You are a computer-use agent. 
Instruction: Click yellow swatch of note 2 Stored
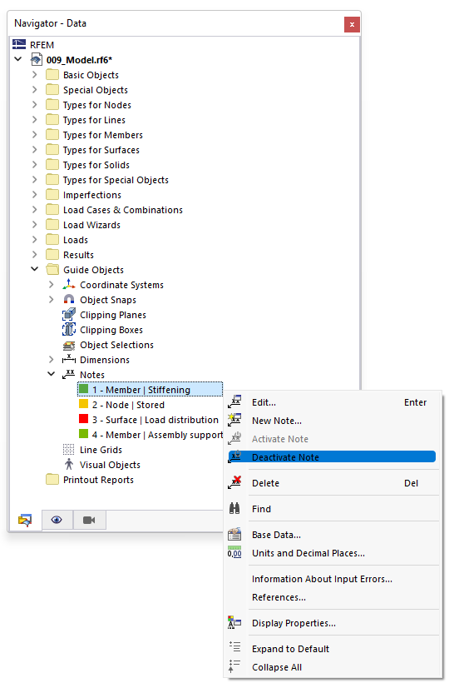[x=83, y=404]
